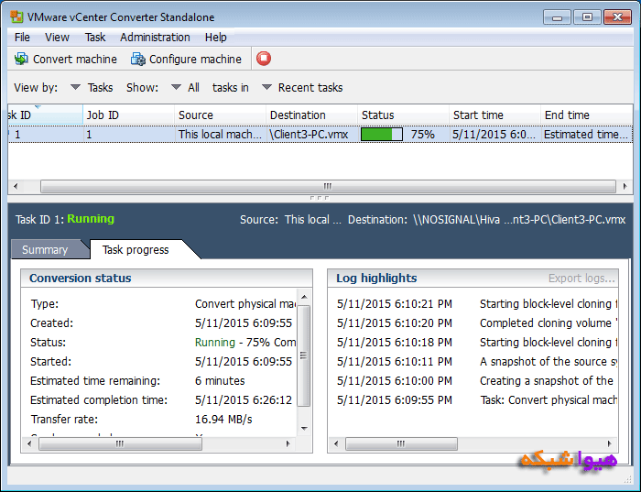Viewport: 641px width, 492px height.
Task: Click the 6:10:18 PM log entry
Action: click(476, 343)
